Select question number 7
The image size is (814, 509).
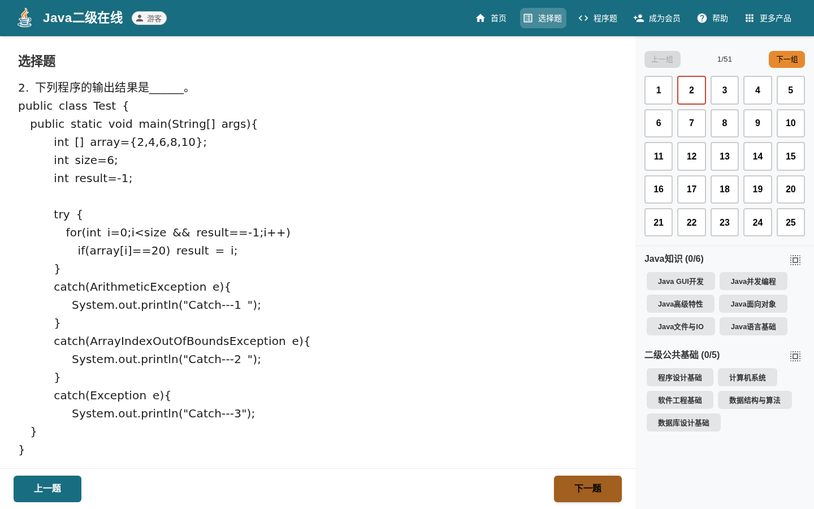(x=691, y=123)
